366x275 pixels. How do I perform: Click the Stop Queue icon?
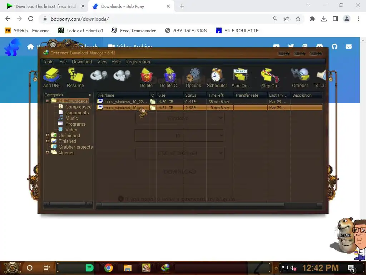(270, 78)
